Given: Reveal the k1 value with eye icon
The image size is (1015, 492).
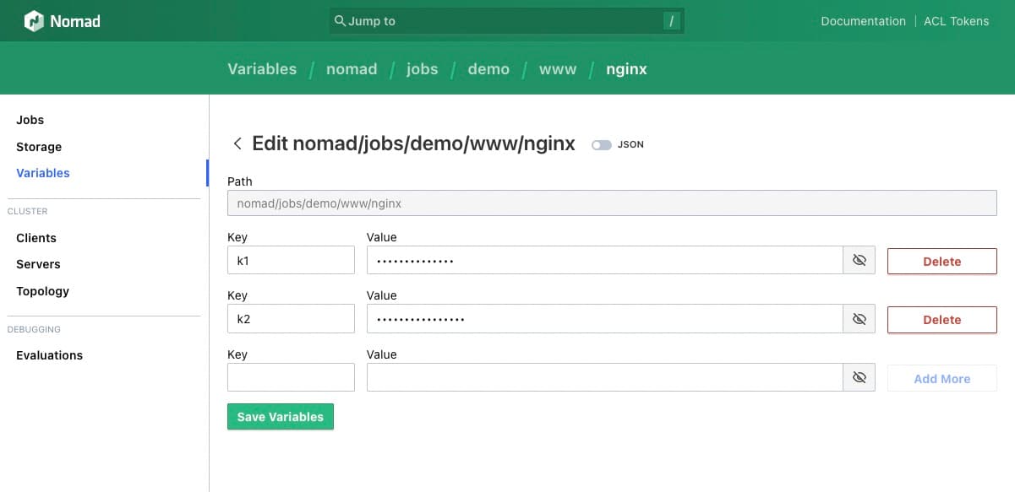Looking at the screenshot, I should (859, 261).
